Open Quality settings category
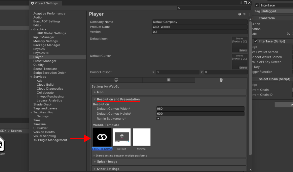 pos(38,65)
